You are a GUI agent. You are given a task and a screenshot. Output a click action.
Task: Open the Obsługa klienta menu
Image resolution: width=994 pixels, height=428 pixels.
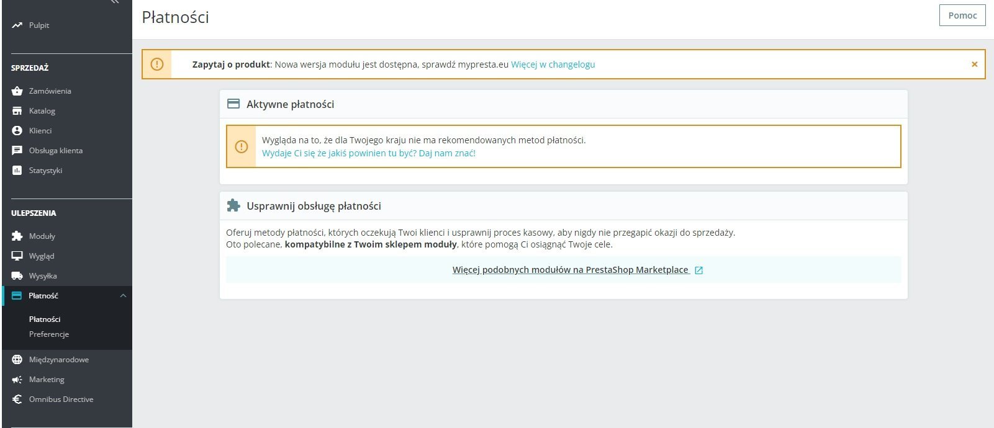55,151
